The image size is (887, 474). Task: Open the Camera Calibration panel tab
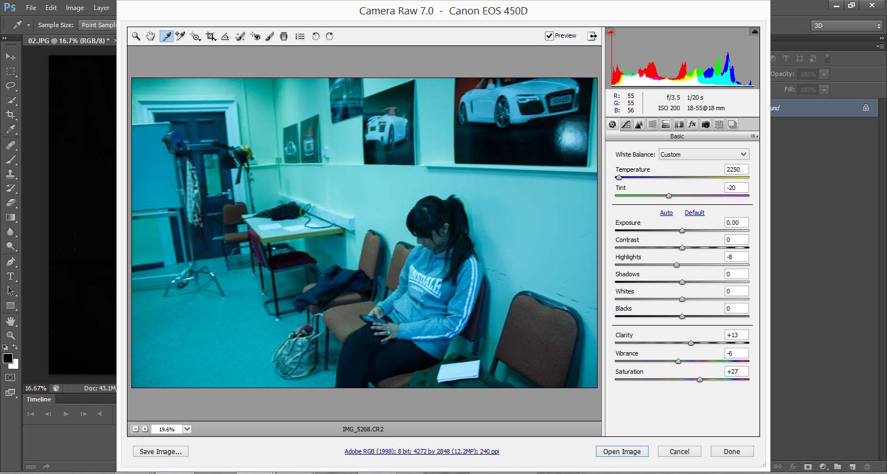(705, 125)
